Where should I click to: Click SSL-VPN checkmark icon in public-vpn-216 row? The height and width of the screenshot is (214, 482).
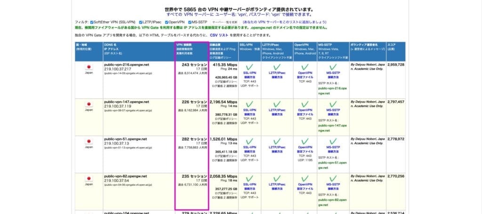249,67
